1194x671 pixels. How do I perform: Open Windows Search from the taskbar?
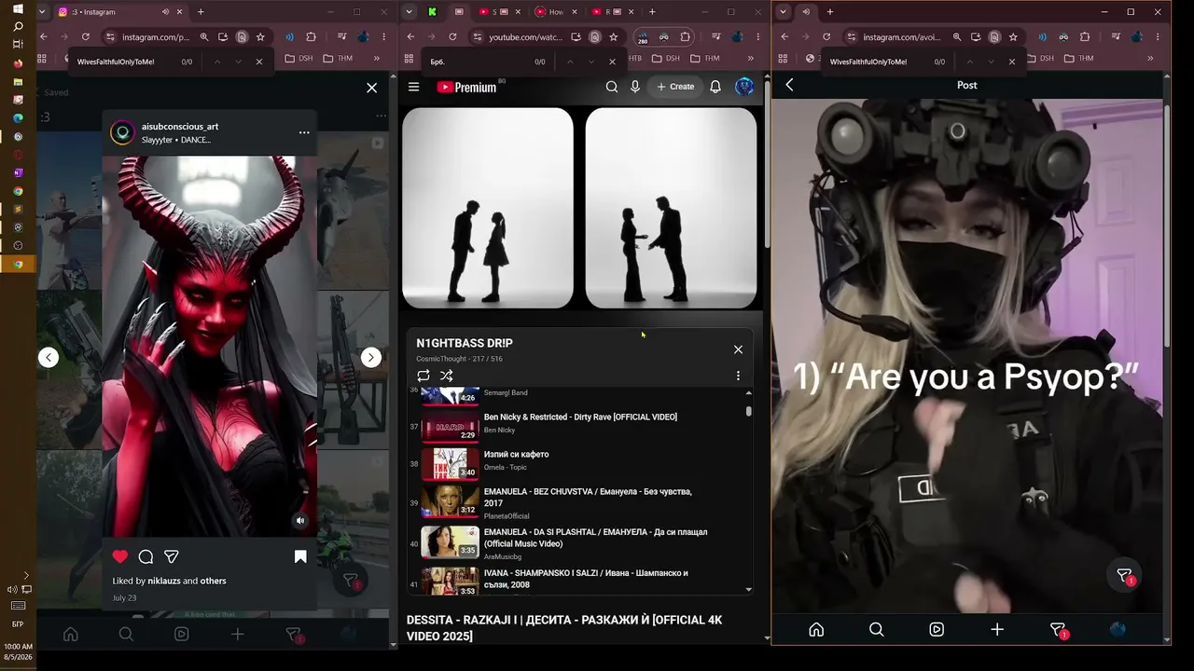(18, 26)
